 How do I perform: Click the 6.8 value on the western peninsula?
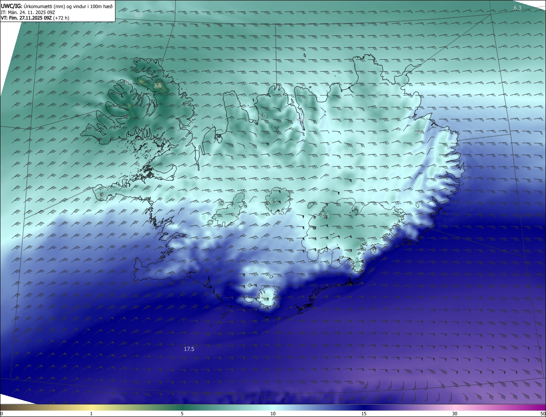coord(101,195)
